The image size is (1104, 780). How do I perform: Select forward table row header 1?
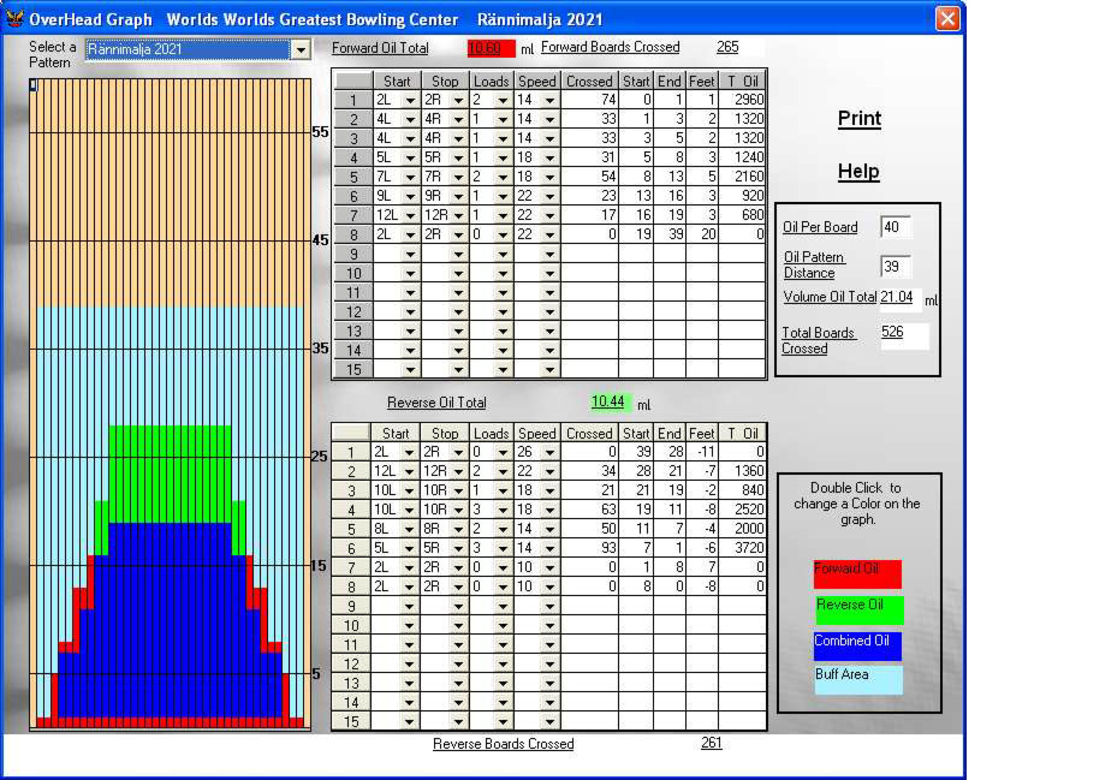(x=354, y=100)
